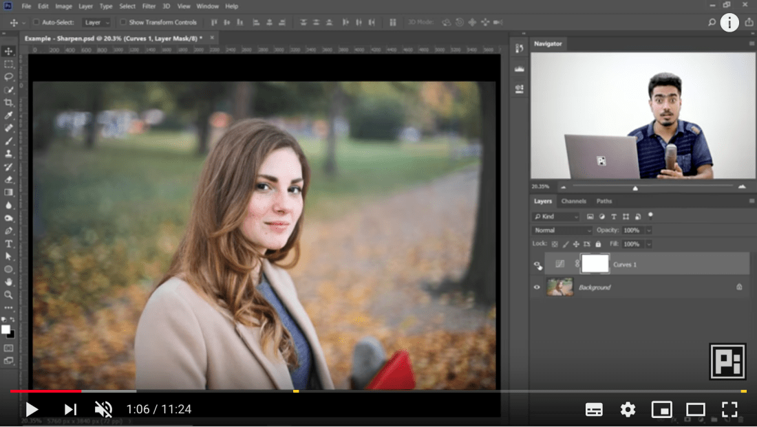757x427 pixels.
Task: Select the Horizontal Type tool
Action: pyautogui.click(x=9, y=244)
